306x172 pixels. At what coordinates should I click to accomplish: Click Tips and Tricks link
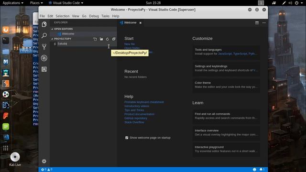coord(134,110)
